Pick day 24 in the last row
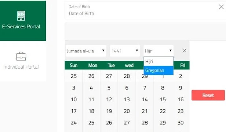This screenshot has width=226, height=132. point(74,123)
